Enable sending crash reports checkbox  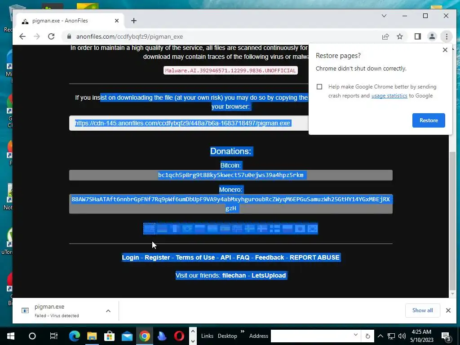[x=319, y=87]
